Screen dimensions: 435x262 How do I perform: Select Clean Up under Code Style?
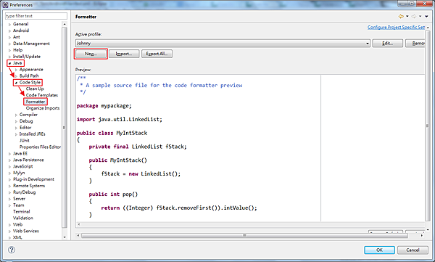coord(35,89)
